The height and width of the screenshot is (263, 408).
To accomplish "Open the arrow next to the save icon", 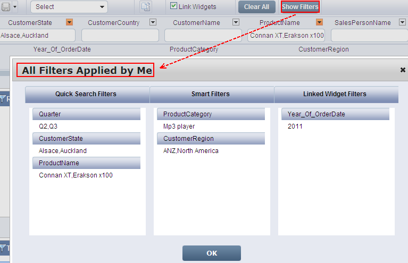I will pos(14,7).
